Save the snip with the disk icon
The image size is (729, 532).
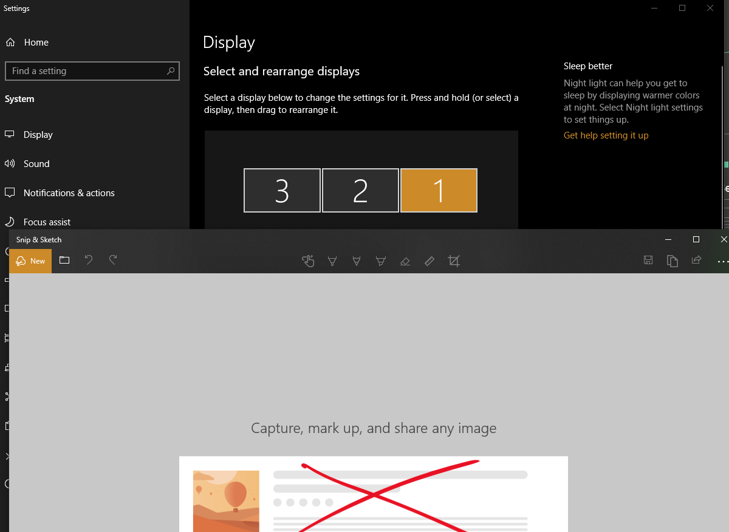(648, 261)
